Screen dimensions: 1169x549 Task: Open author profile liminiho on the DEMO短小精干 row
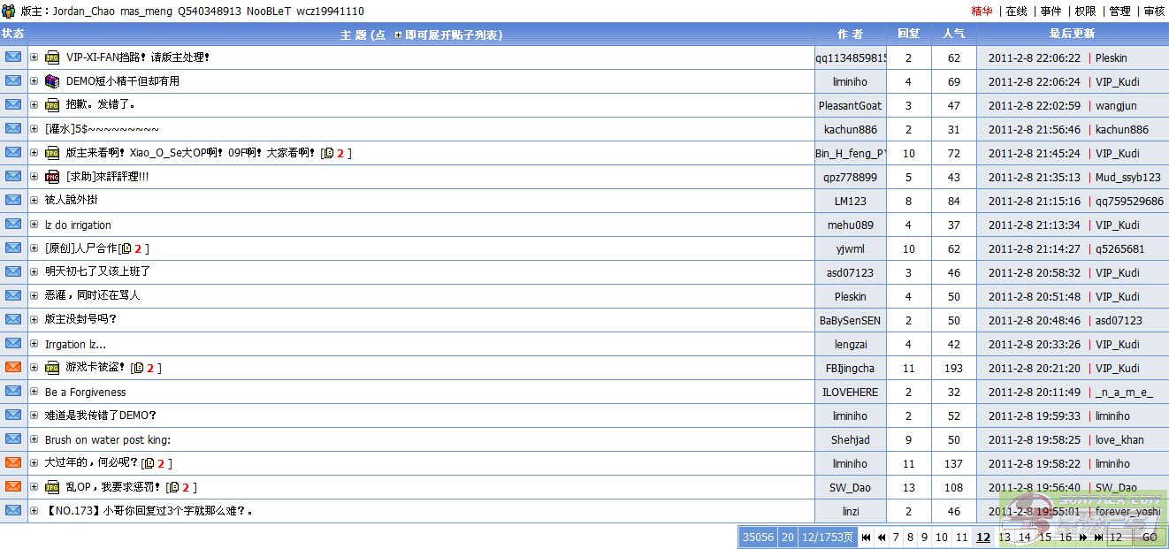(x=850, y=81)
